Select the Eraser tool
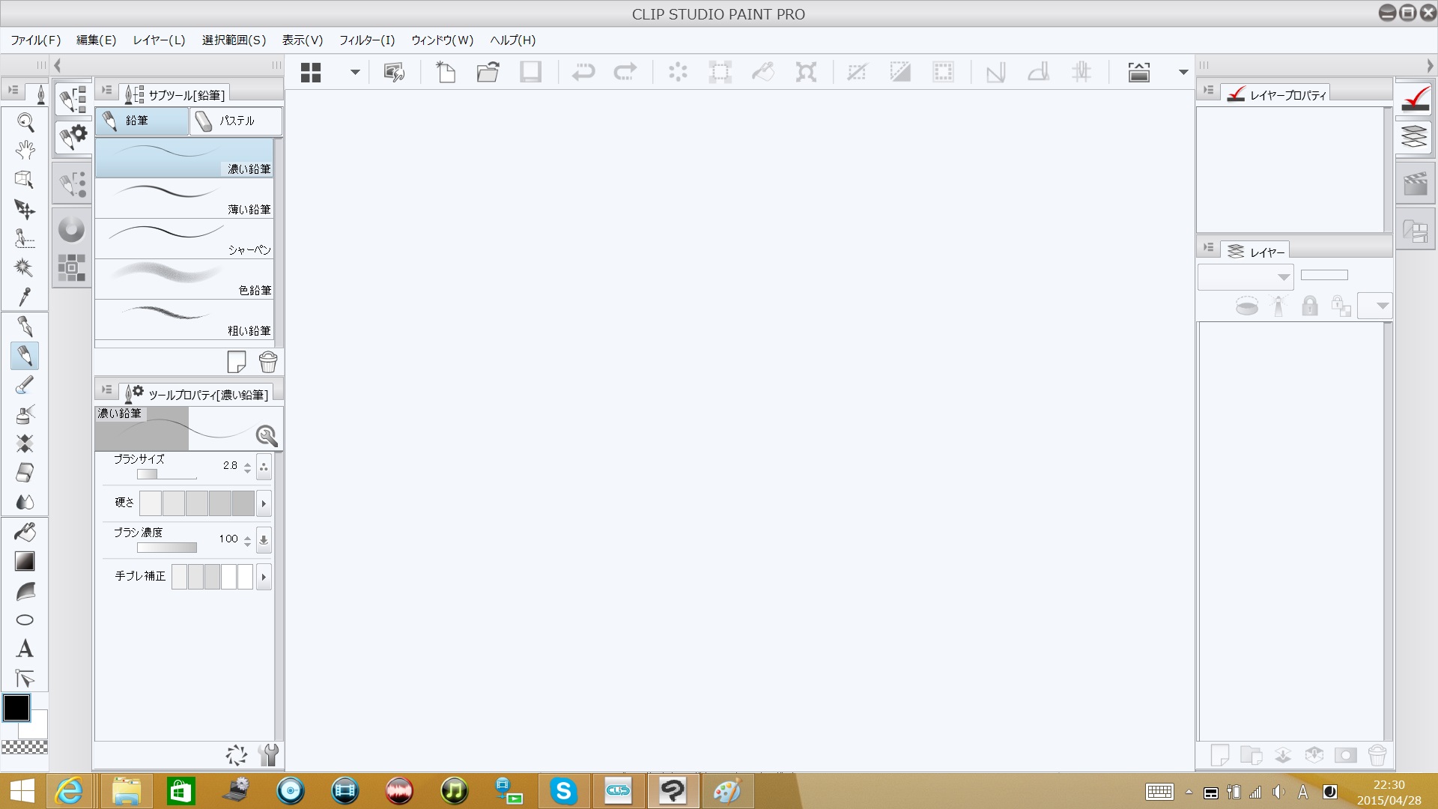The width and height of the screenshot is (1438, 809). 25,473
